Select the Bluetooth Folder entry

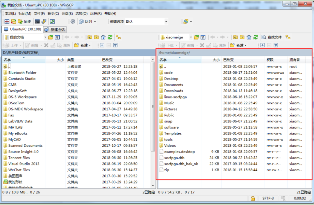pos(22,73)
